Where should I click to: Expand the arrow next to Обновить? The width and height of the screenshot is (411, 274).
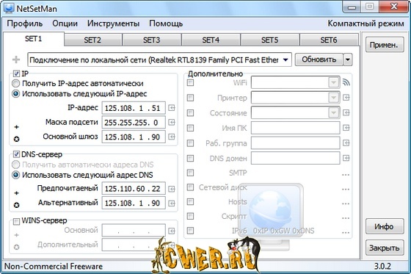pos(348,60)
